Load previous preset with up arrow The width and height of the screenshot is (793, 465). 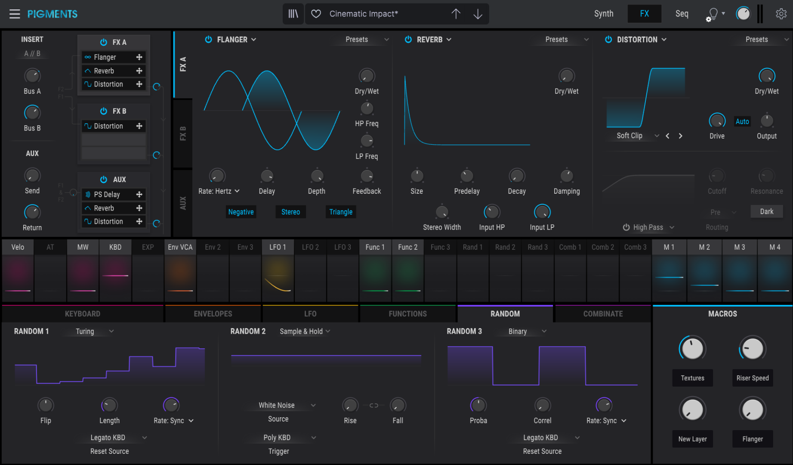pos(456,14)
